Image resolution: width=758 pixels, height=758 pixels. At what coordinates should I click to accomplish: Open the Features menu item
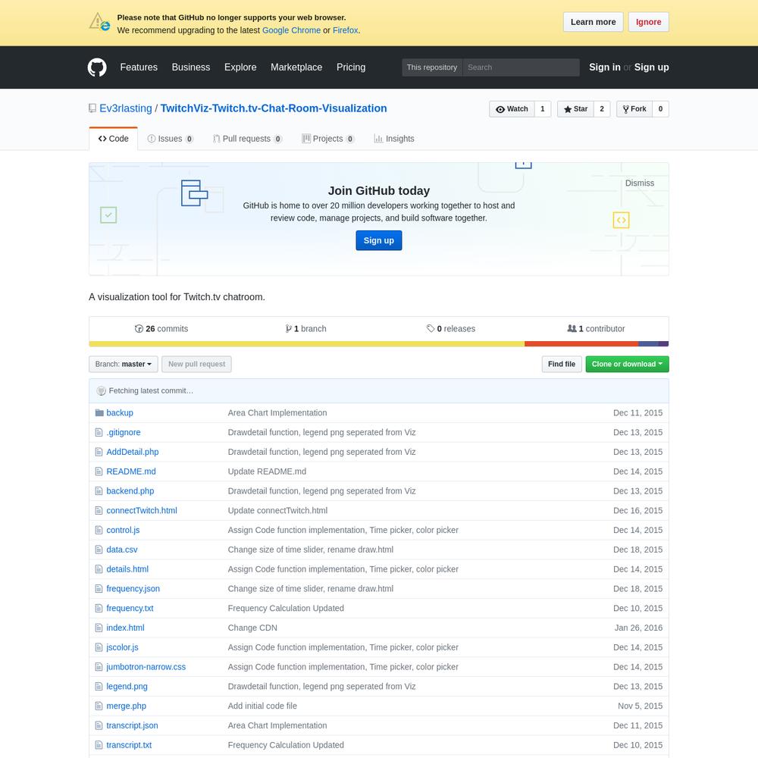(x=139, y=67)
